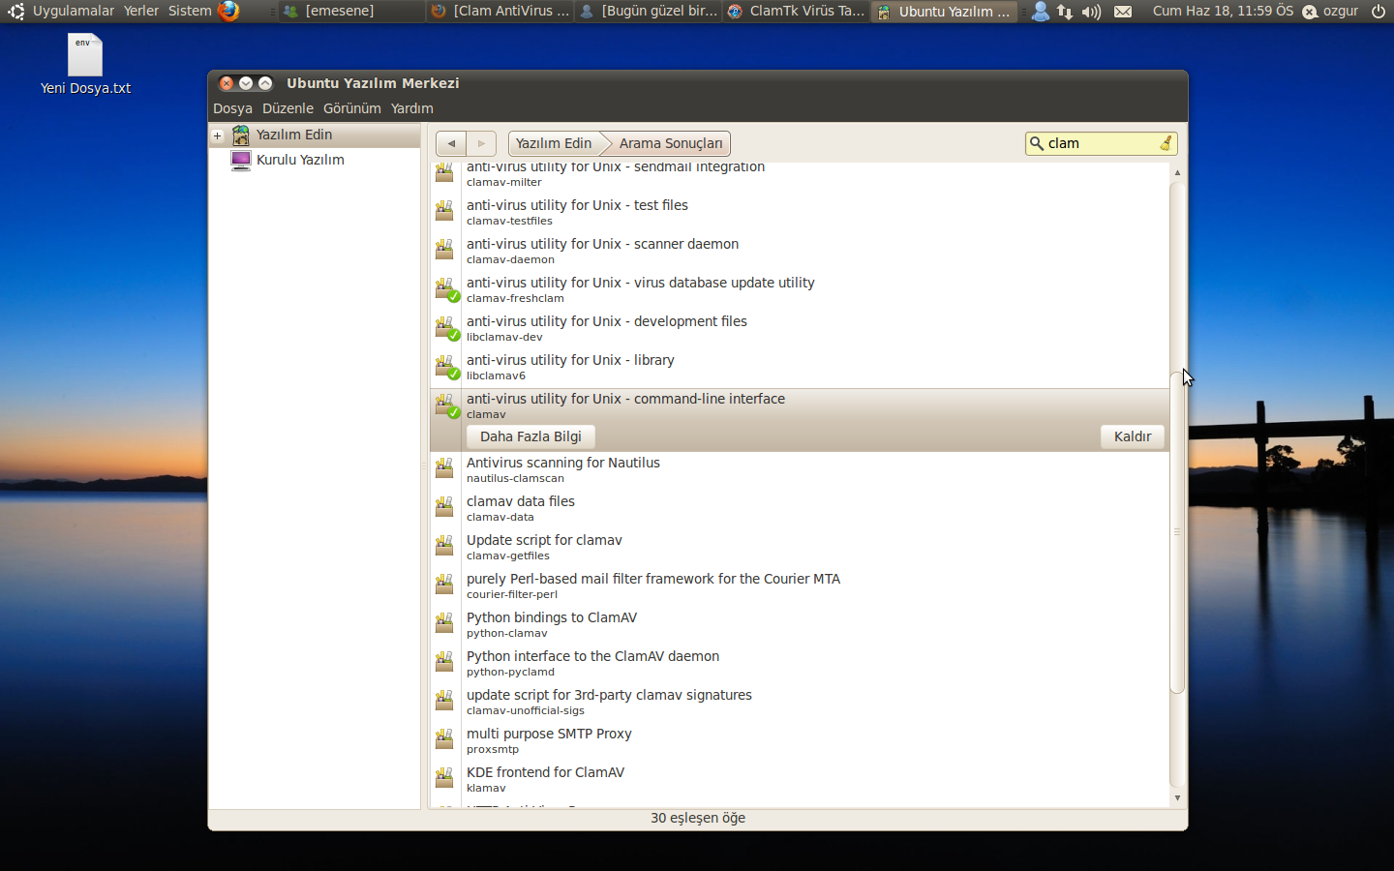Click the Arama Sonuçları breadcrumb button
Viewport: 1394px width, 871px height.
click(x=670, y=143)
